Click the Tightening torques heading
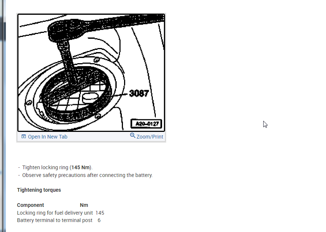 39,190
